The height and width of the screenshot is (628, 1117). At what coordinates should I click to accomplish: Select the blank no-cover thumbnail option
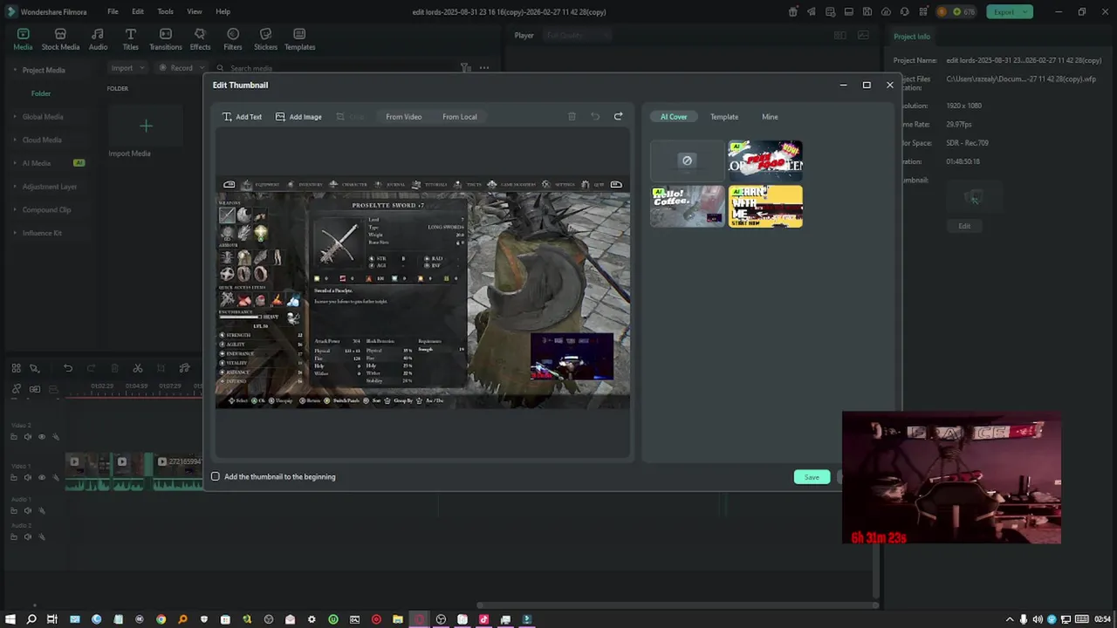point(687,160)
